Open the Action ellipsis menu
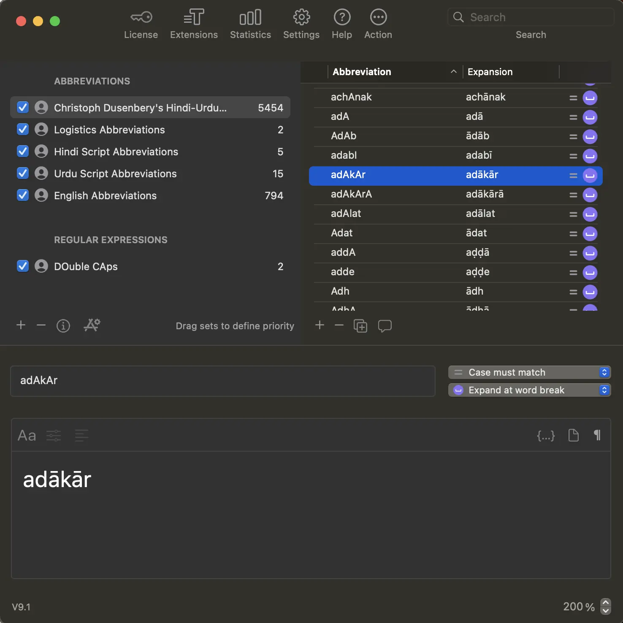 click(x=378, y=24)
